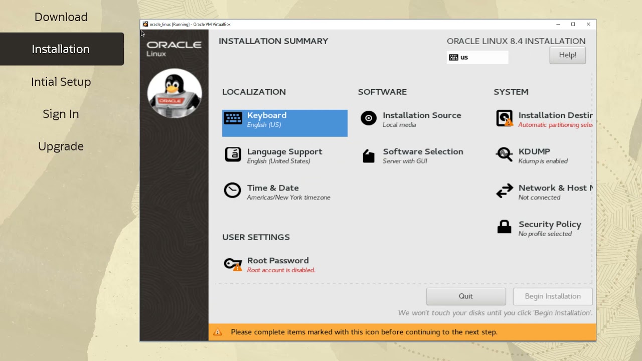
Task: Click the Network & Host Name arrows icon
Action: (505, 191)
